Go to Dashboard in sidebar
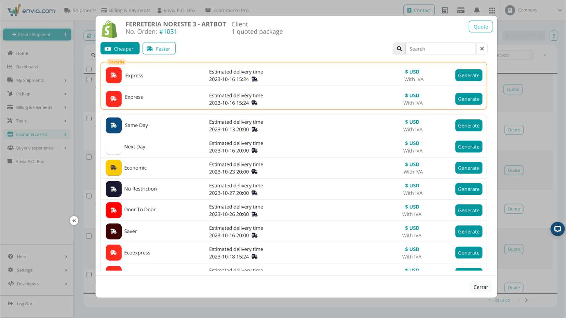The image size is (566, 318). click(x=27, y=67)
